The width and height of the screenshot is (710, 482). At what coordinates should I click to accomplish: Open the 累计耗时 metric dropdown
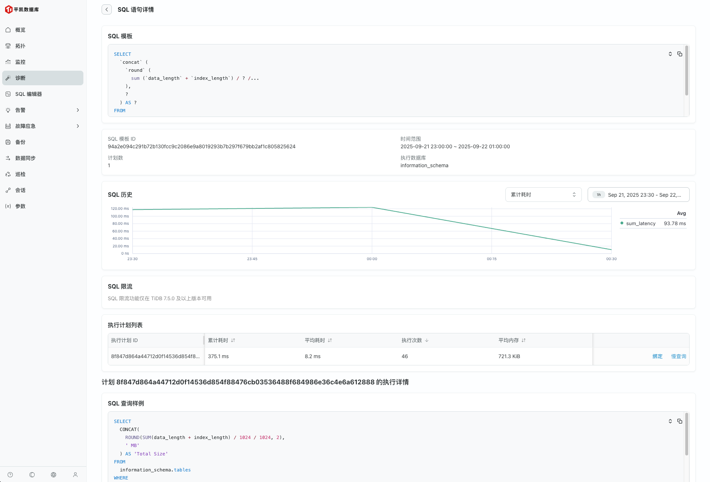pos(543,195)
